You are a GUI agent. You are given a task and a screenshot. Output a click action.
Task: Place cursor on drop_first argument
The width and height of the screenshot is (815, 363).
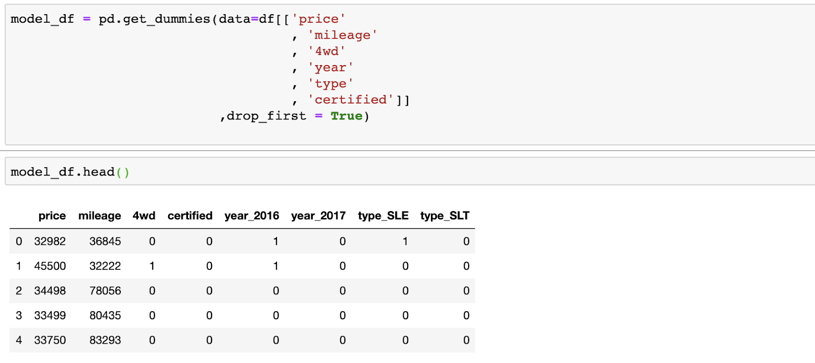point(266,116)
